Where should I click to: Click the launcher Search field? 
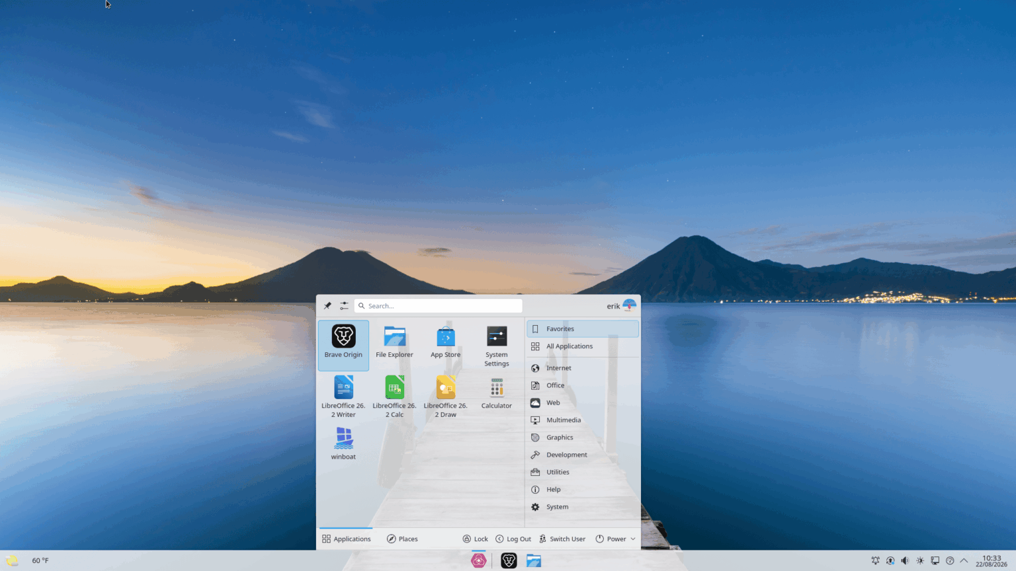pyautogui.click(x=438, y=306)
